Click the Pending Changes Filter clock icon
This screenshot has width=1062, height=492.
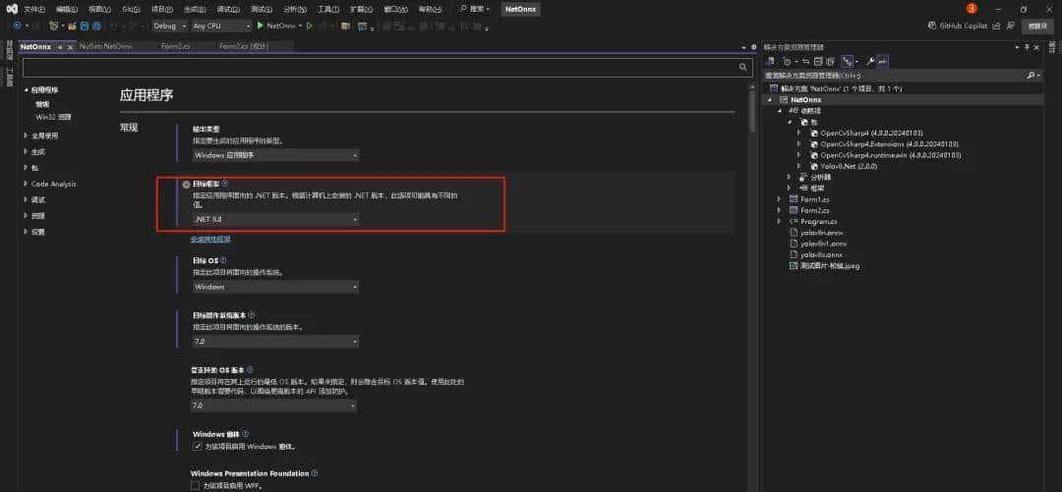787,62
